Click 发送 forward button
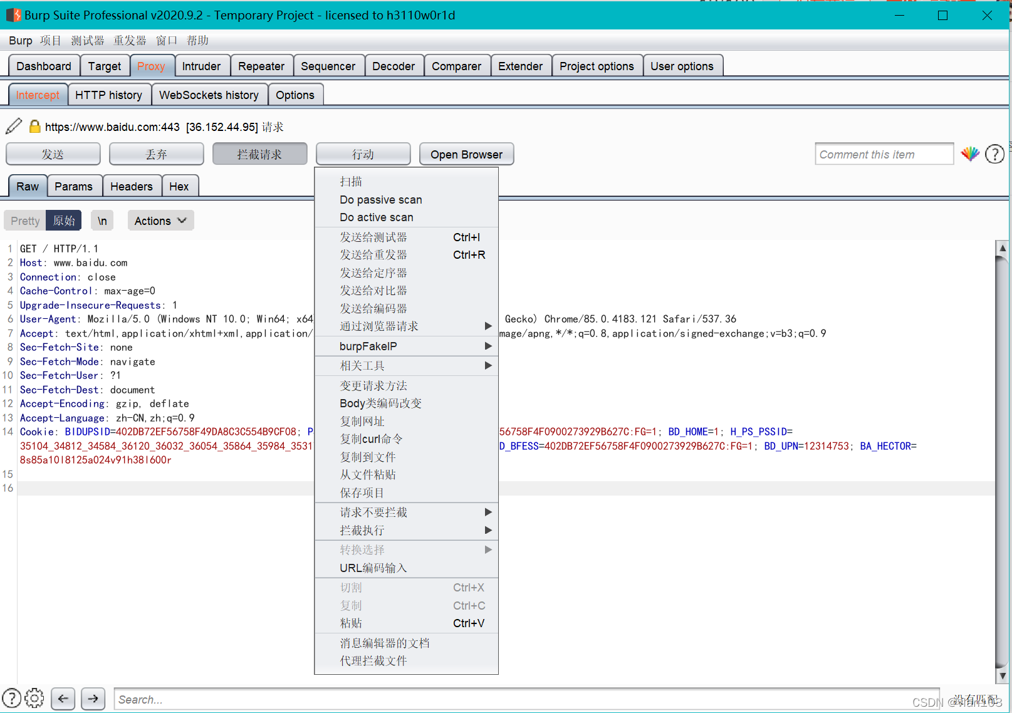 (53, 154)
